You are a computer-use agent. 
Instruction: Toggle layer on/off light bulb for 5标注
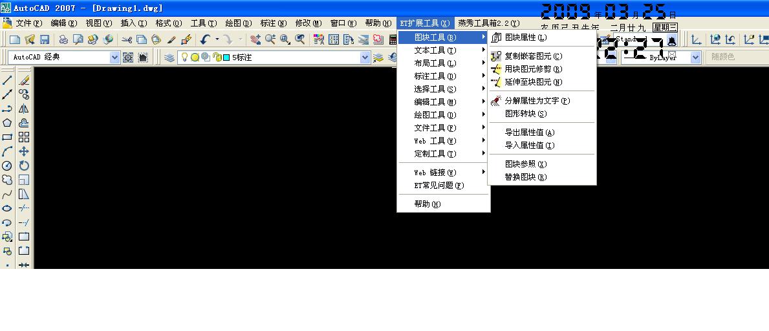(x=184, y=57)
